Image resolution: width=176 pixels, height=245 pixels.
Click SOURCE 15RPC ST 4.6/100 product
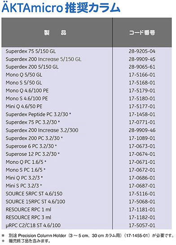35,202
